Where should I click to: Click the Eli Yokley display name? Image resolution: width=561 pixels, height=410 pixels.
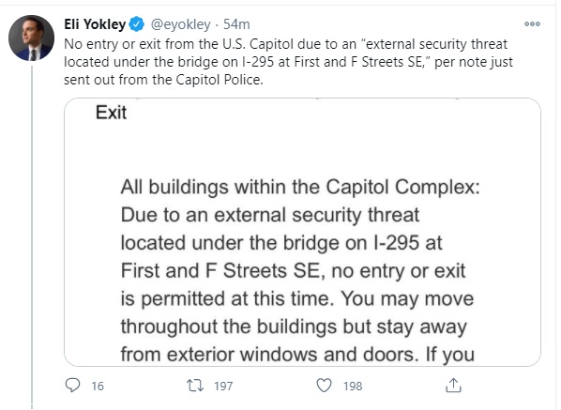point(95,24)
